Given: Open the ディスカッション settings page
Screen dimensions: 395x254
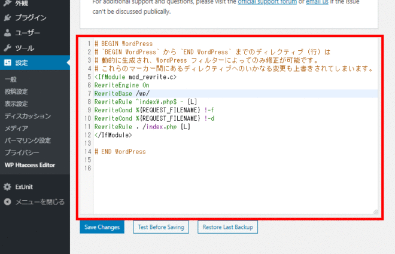Looking at the screenshot, I should 28,116.
